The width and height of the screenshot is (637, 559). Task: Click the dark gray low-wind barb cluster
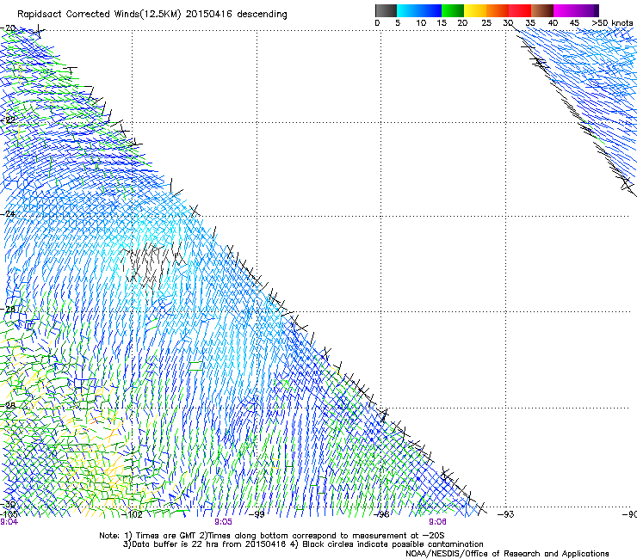(x=152, y=264)
